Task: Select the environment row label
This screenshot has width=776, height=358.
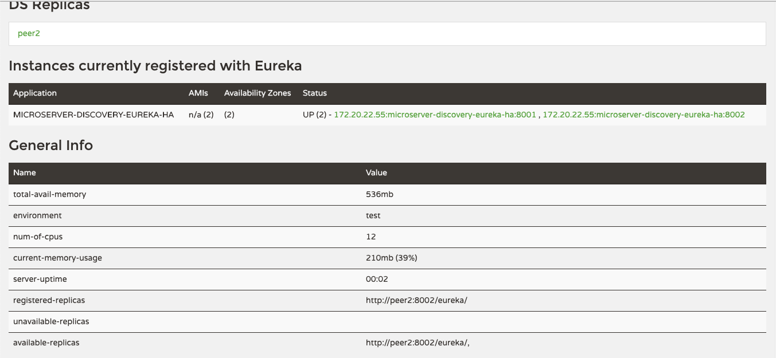Action: click(37, 215)
